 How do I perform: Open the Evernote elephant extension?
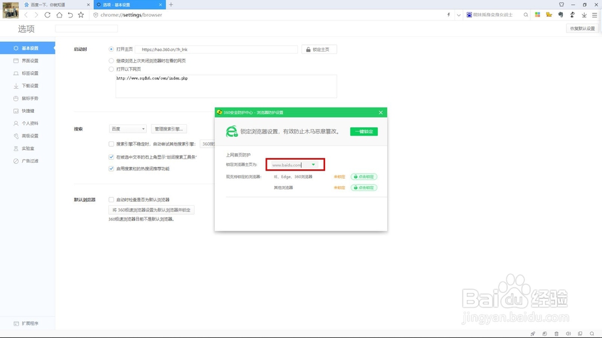click(560, 14)
